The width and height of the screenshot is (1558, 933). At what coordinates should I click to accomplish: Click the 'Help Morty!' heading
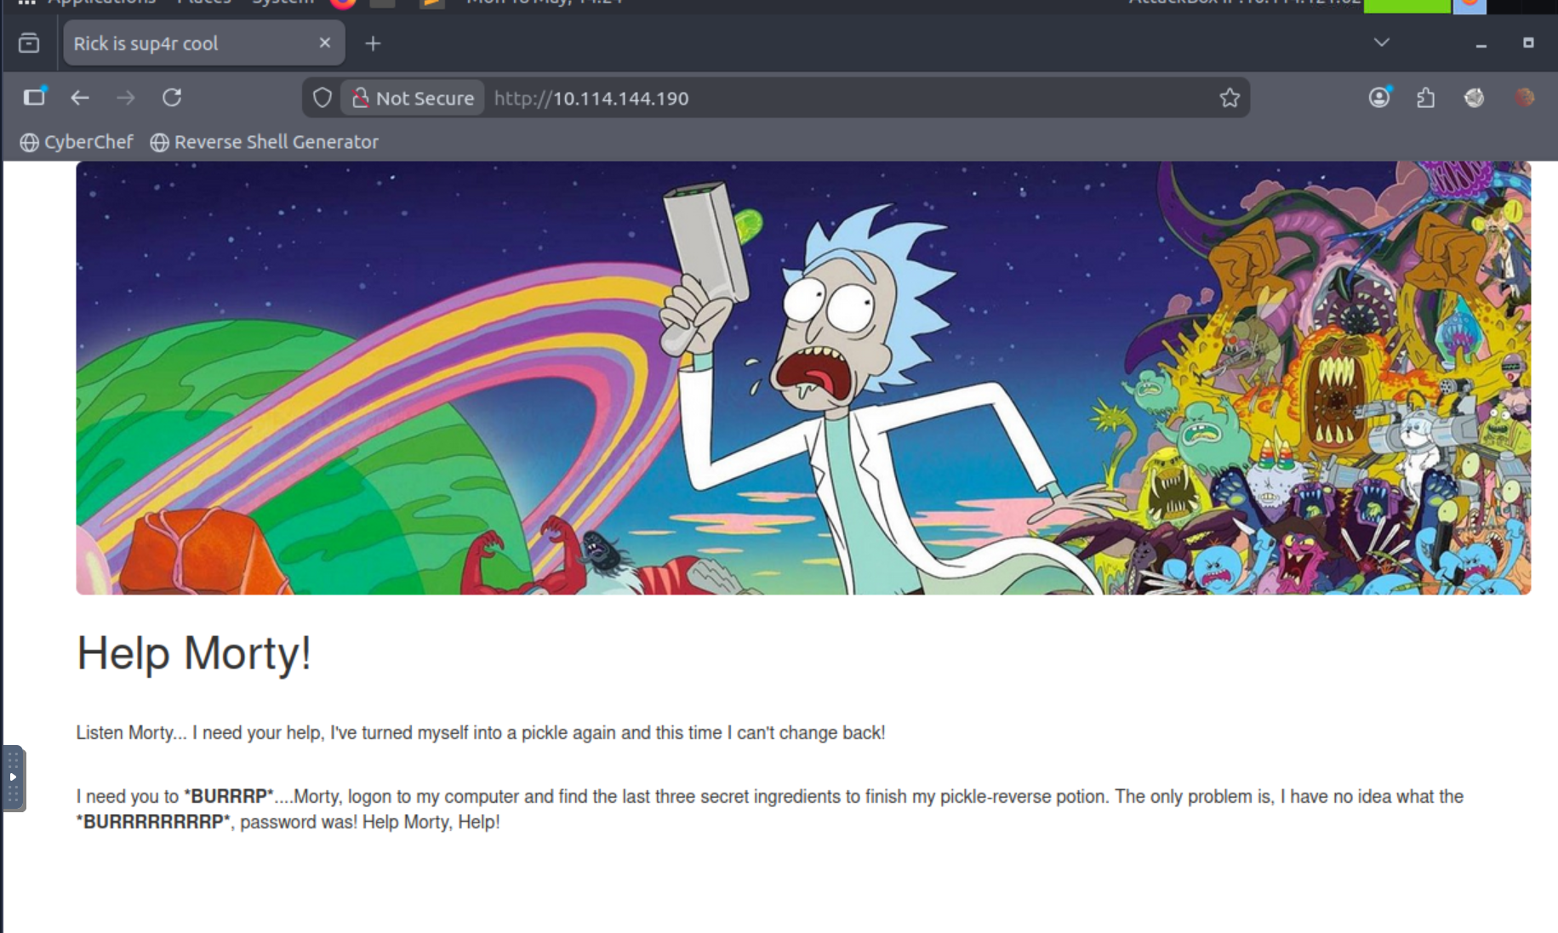click(x=194, y=653)
